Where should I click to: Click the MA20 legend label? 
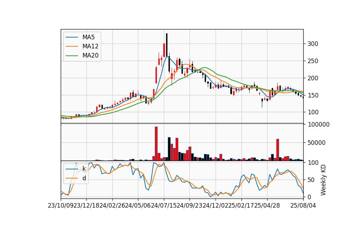click(91, 55)
